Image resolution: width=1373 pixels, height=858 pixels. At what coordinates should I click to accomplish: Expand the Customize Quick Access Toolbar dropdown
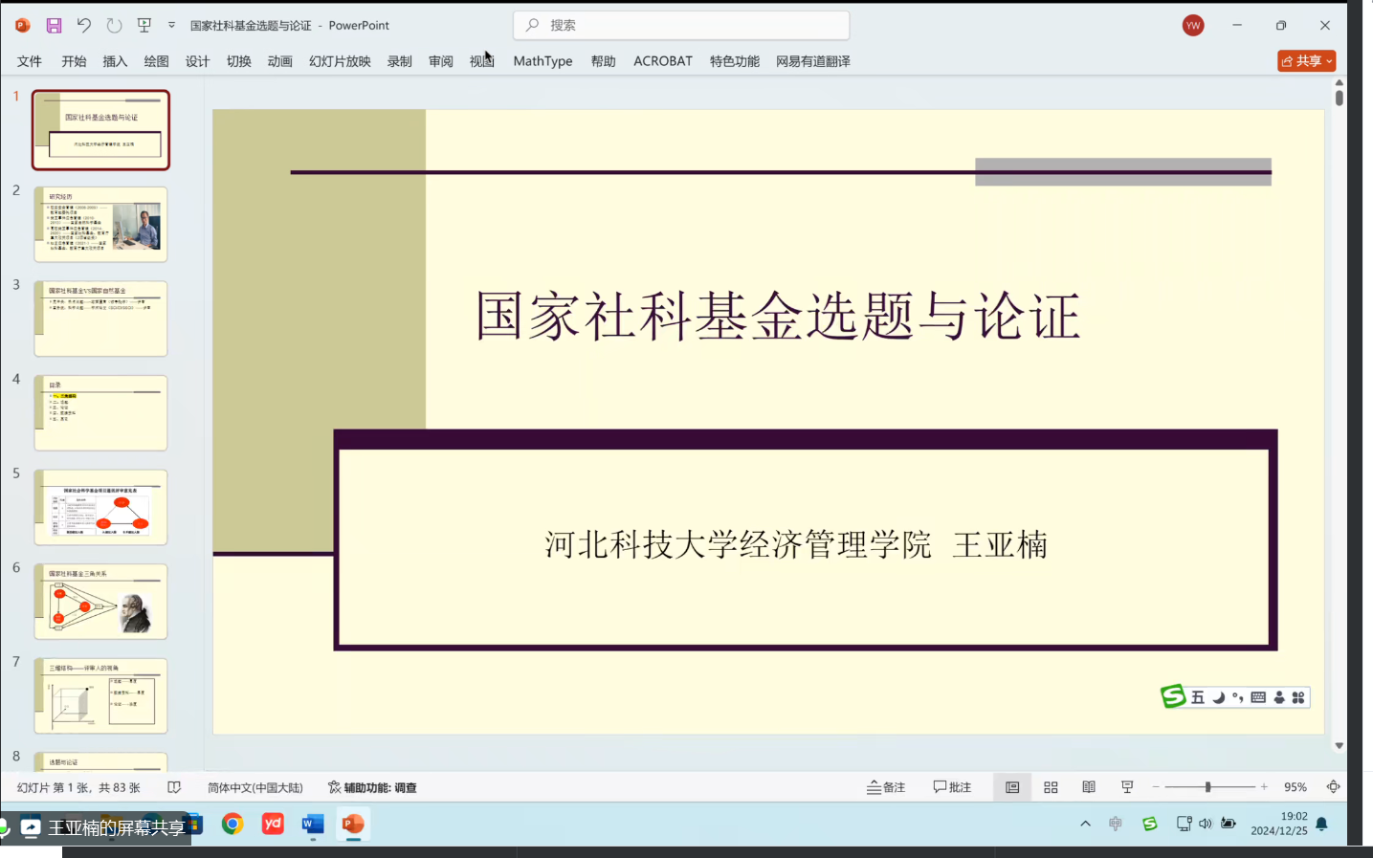click(x=172, y=26)
